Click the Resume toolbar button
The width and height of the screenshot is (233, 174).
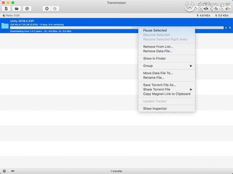point(55,8)
